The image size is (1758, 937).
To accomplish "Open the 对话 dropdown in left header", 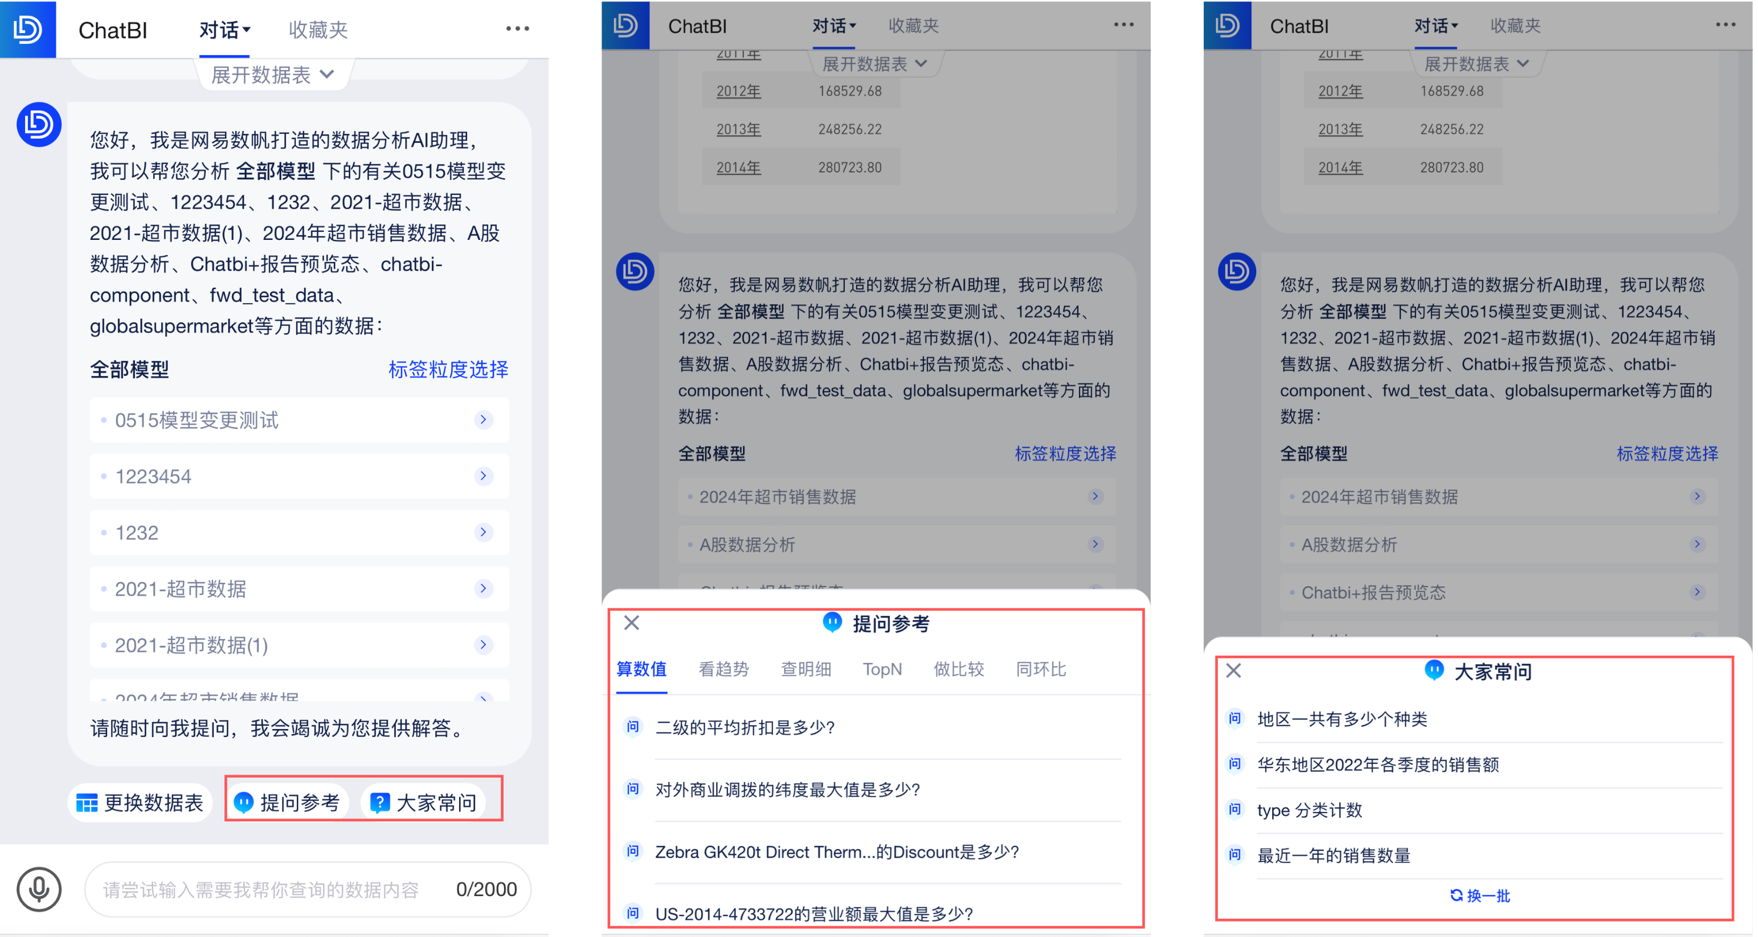I will [x=224, y=30].
